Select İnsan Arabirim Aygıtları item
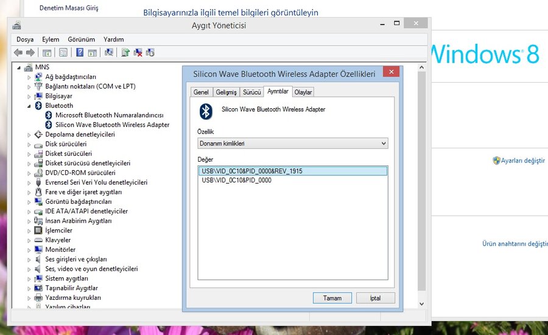Viewport: 548px width, 335px height. [x=79, y=221]
